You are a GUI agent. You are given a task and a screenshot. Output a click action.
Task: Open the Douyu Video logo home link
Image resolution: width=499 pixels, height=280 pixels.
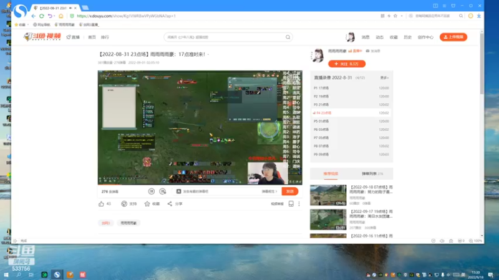pos(42,37)
